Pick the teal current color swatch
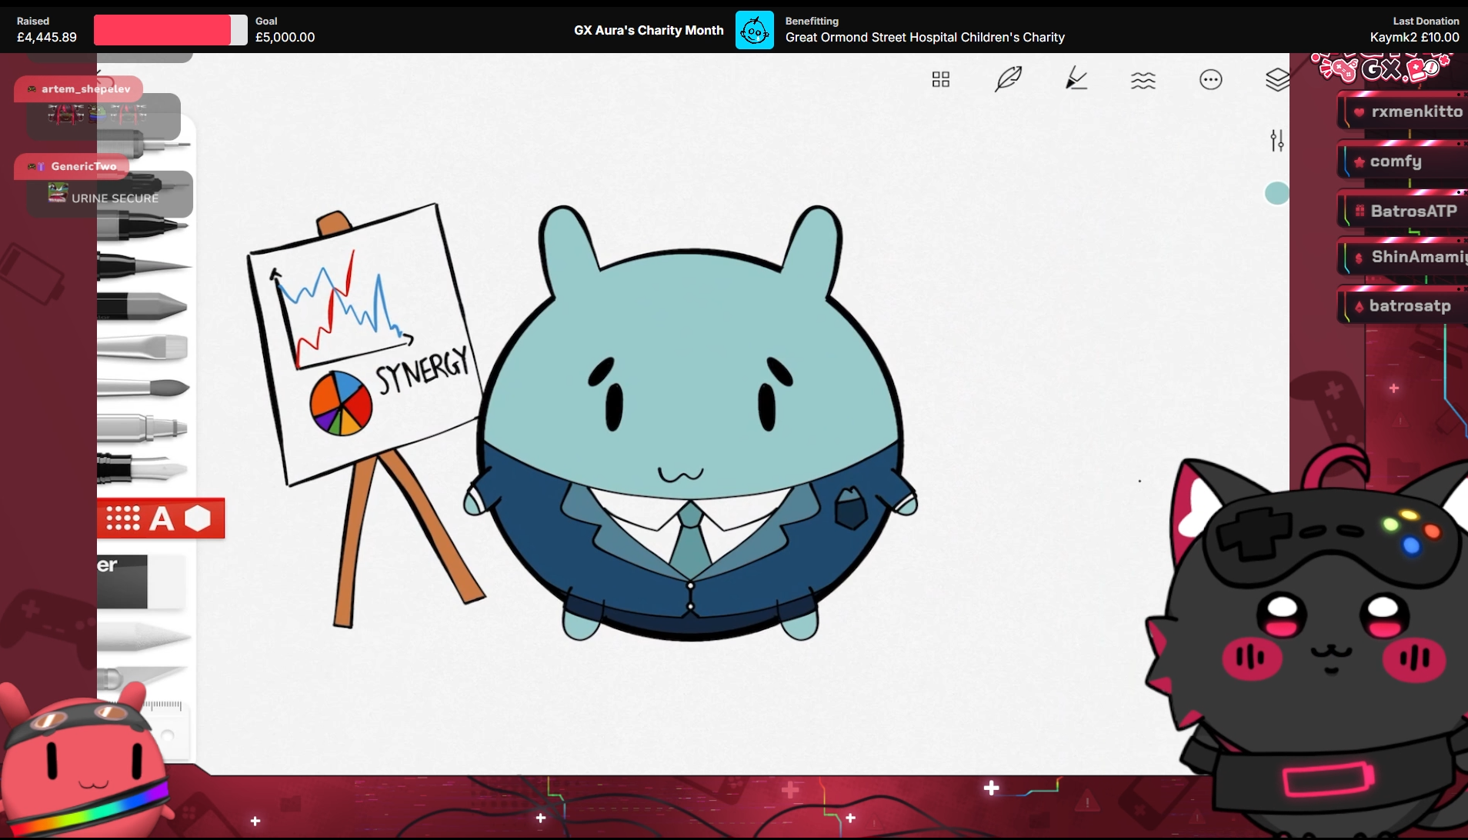This screenshot has height=840, width=1468. coord(1277,193)
